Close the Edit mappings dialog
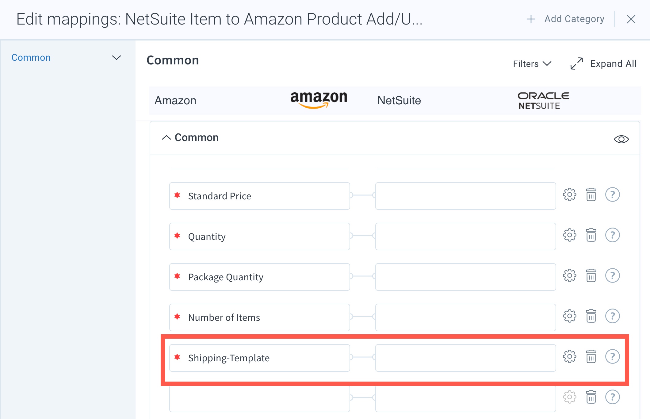650x419 pixels. point(631,19)
